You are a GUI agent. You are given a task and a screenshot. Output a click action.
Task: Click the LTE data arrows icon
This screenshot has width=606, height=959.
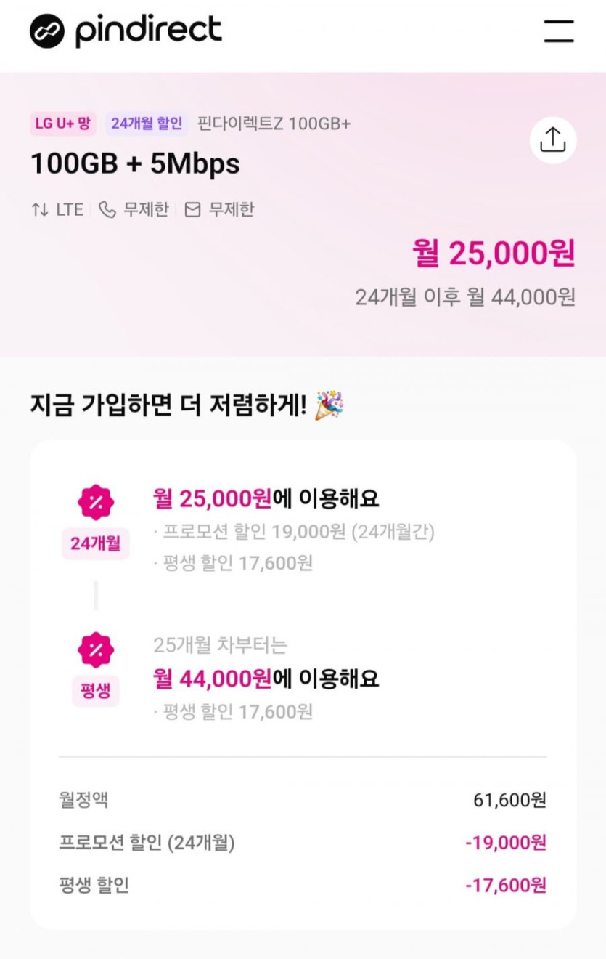coord(40,210)
